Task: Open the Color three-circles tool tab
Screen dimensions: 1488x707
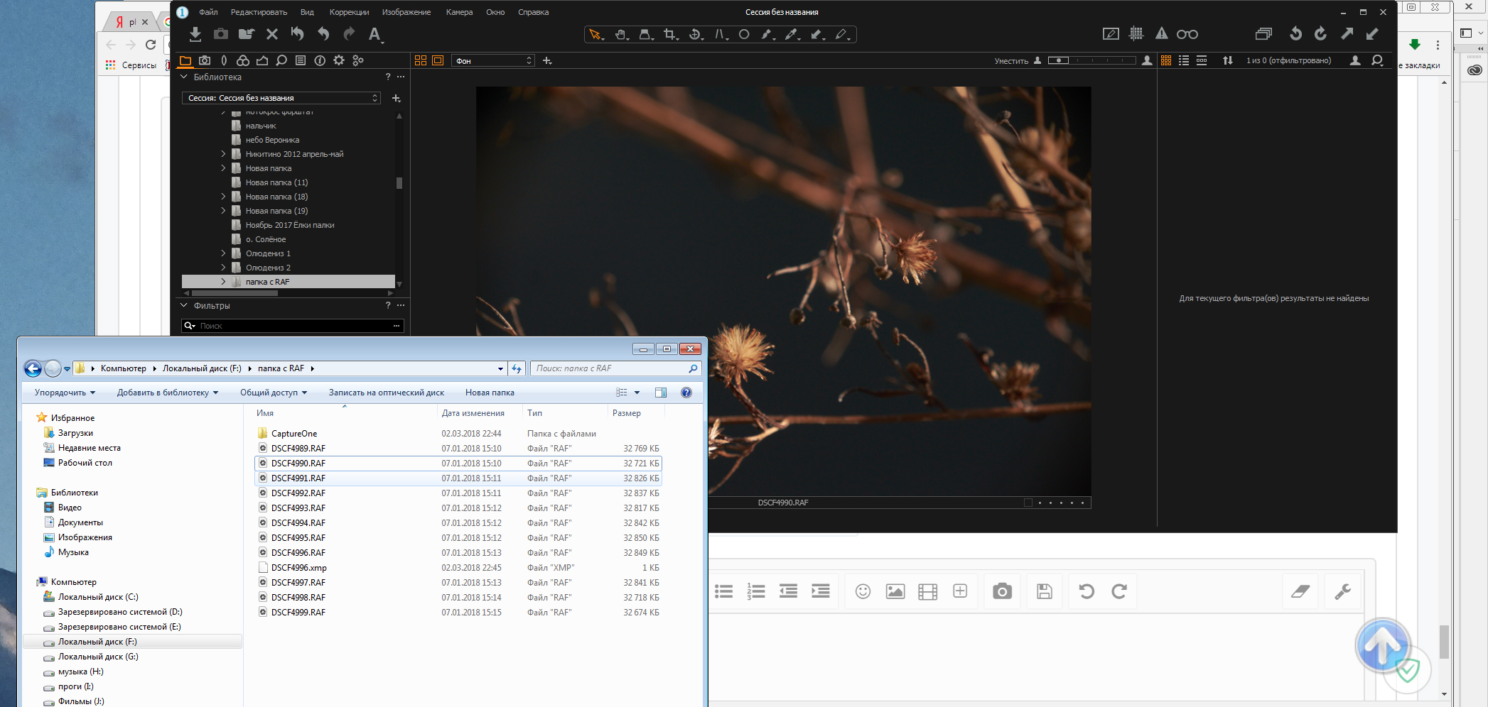Action: point(243,60)
